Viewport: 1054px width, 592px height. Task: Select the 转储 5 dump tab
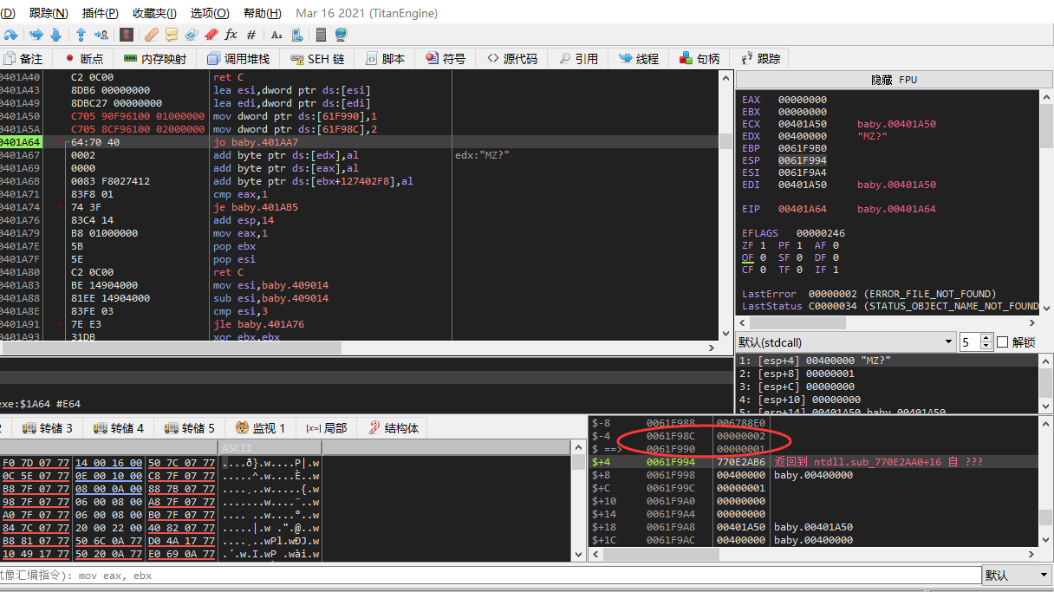[x=191, y=428]
